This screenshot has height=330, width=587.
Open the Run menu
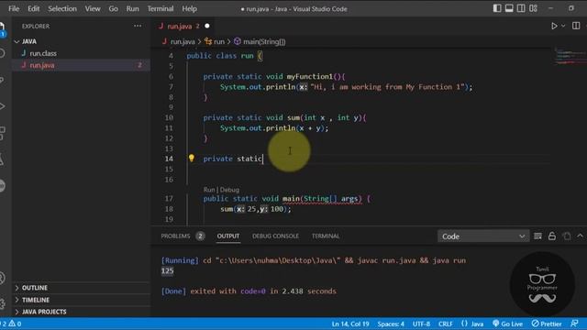point(132,8)
